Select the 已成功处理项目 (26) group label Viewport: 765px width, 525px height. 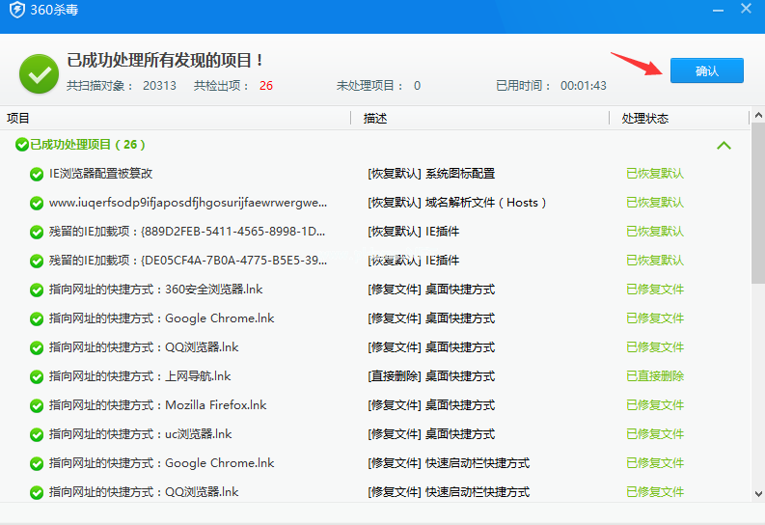click(x=87, y=145)
